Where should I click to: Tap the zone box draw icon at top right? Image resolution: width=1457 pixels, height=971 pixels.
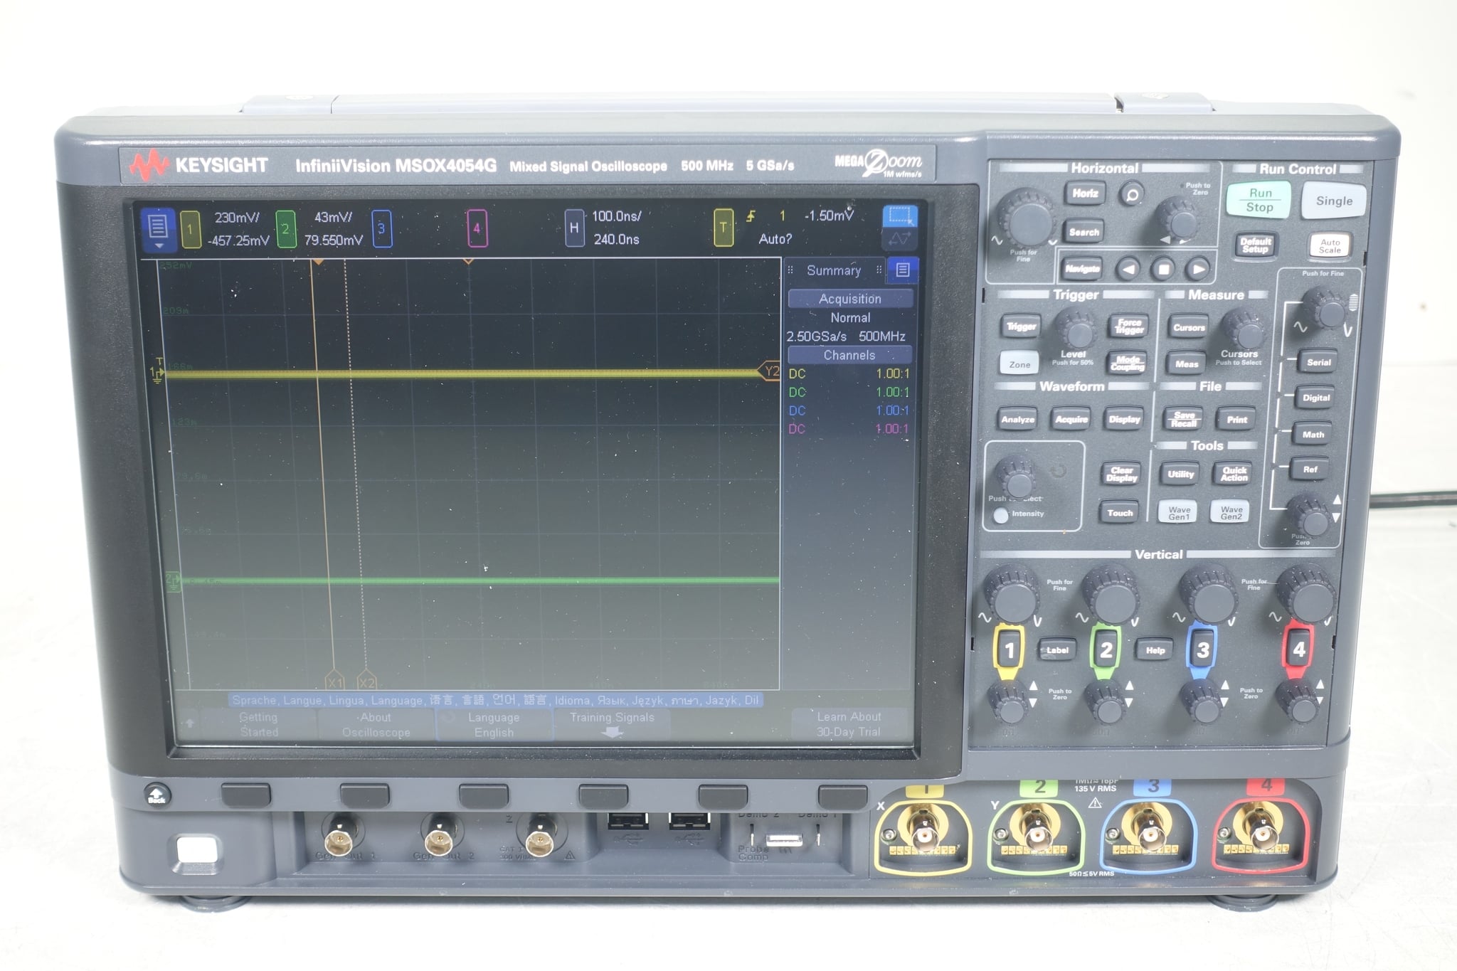(x=900, y=216)
